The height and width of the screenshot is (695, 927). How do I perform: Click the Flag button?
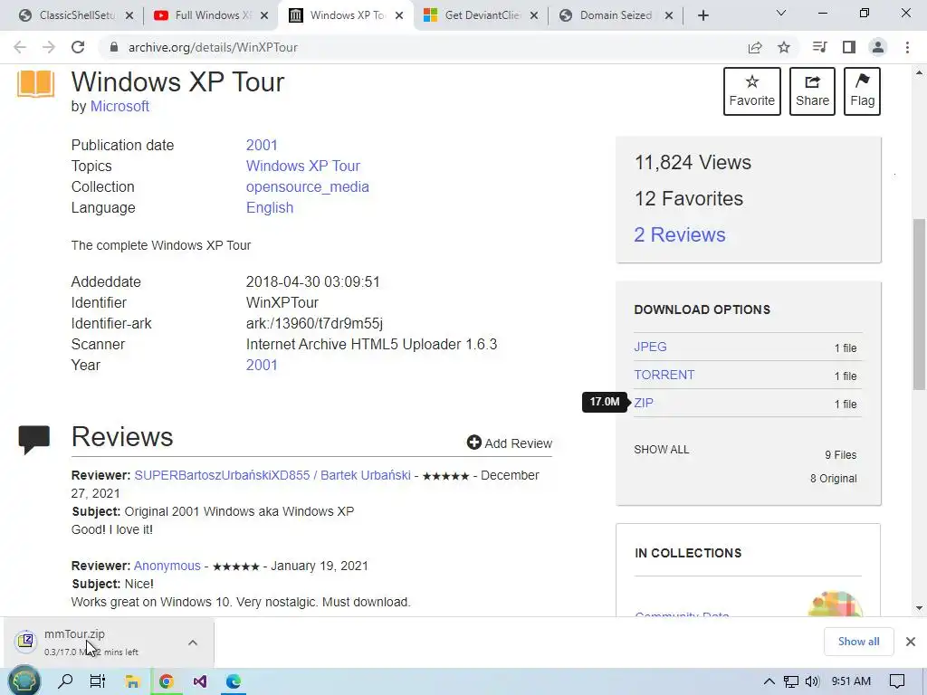862,91
